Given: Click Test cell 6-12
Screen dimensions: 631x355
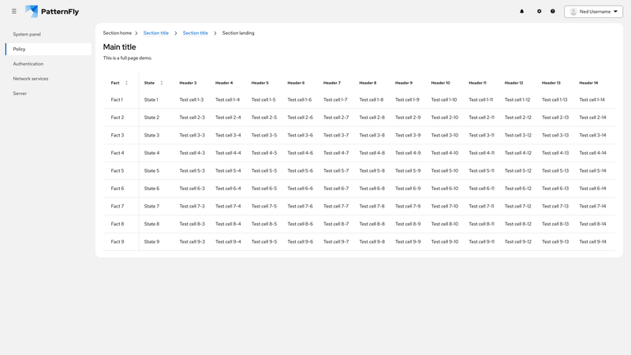Looking at the screenshot, I should (518, 189).
